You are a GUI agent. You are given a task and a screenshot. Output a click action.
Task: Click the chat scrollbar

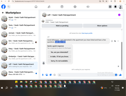(x=122, y=56)
